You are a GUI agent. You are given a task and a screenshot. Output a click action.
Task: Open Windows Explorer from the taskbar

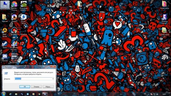pos(16,94)
